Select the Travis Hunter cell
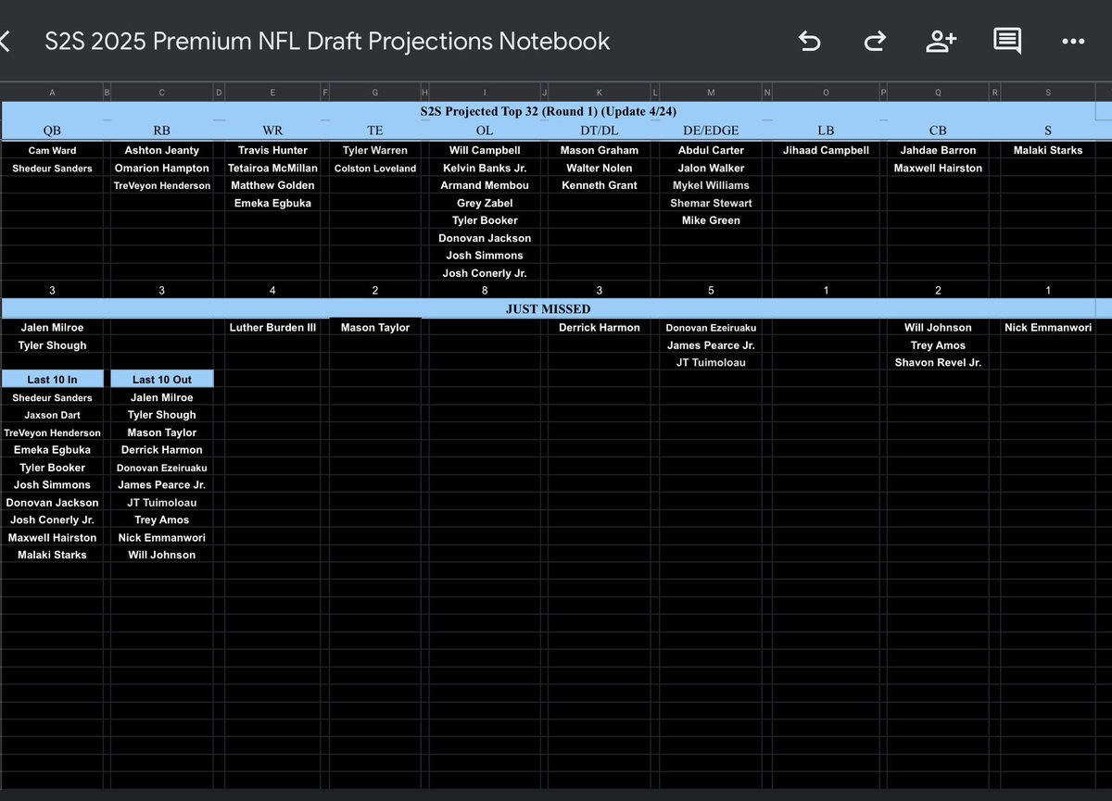The height and width of the screenshot is (801, 1112). point(272,150)
